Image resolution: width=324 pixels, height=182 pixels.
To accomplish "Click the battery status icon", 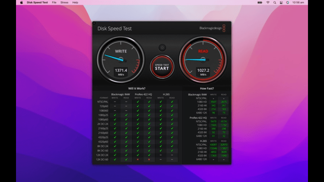I will tap(260, 3).
